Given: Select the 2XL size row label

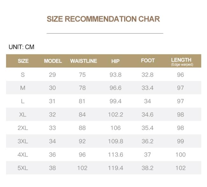Looking at the screenshot, I should (x=23, y=128).
